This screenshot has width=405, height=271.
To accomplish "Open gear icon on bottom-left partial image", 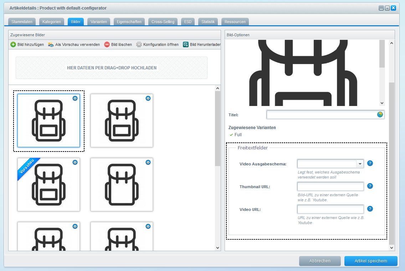I will (75, 226).
